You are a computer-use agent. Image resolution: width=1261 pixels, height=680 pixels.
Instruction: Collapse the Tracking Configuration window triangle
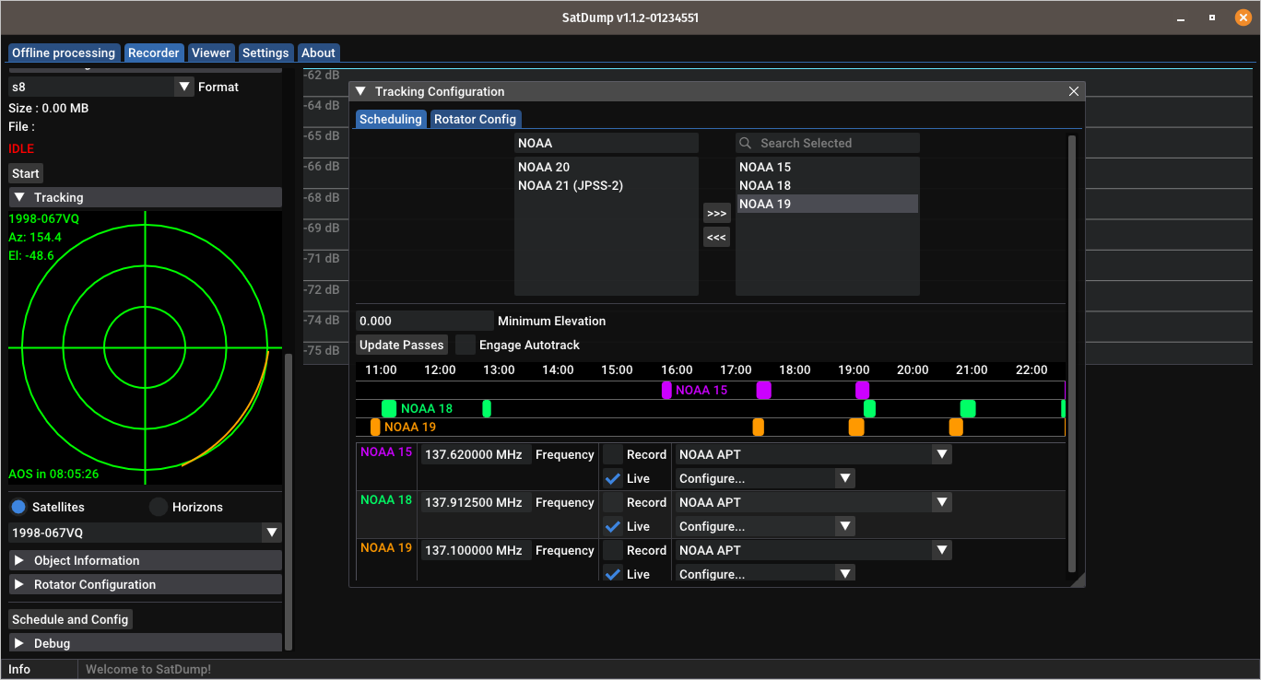[x=360, y=91]
